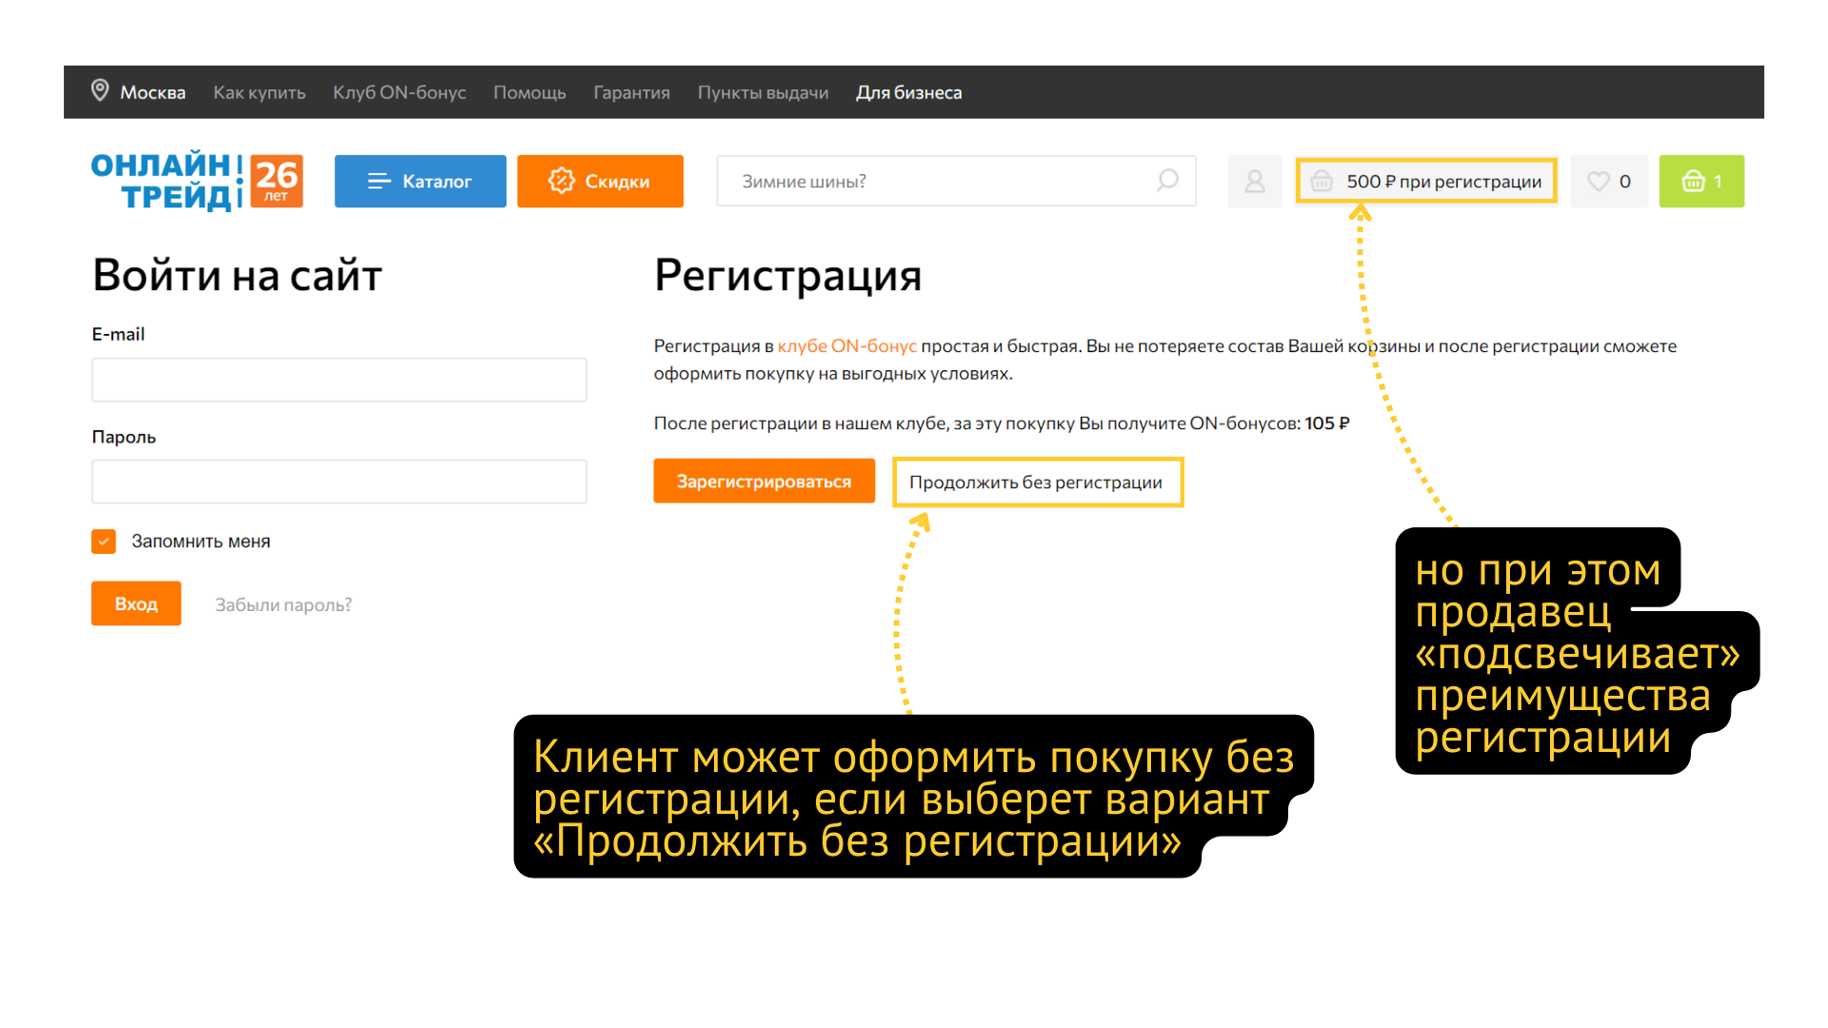Click the search magnifier icon
1828x1028 pixels.
(1167, 180)
